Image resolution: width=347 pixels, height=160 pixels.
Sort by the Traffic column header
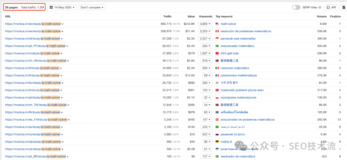pyautogui.click(x=167, y=16)
